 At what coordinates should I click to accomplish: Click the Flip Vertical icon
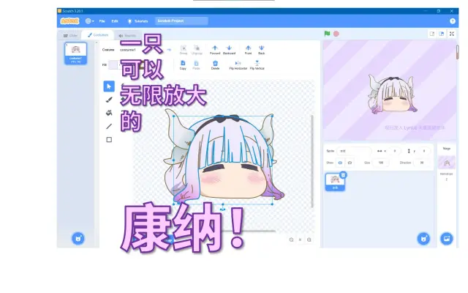[x=257, y=64]
